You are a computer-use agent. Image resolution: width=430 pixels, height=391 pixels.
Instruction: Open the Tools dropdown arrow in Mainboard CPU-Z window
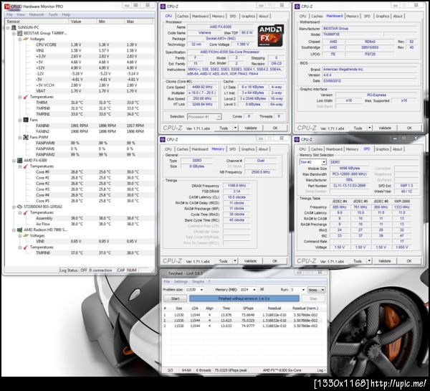[369, 128]
